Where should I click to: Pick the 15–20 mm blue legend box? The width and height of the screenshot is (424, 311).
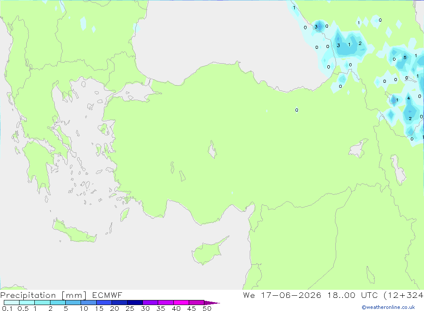pyautogui.click(x=104, y=303)
